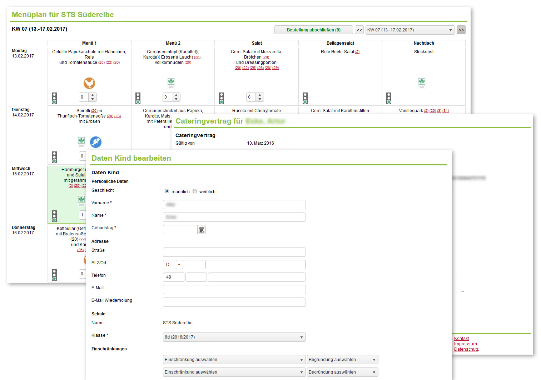Select the männlich gender option
Screen dimensions: 541x380
(x=167, y=191)
